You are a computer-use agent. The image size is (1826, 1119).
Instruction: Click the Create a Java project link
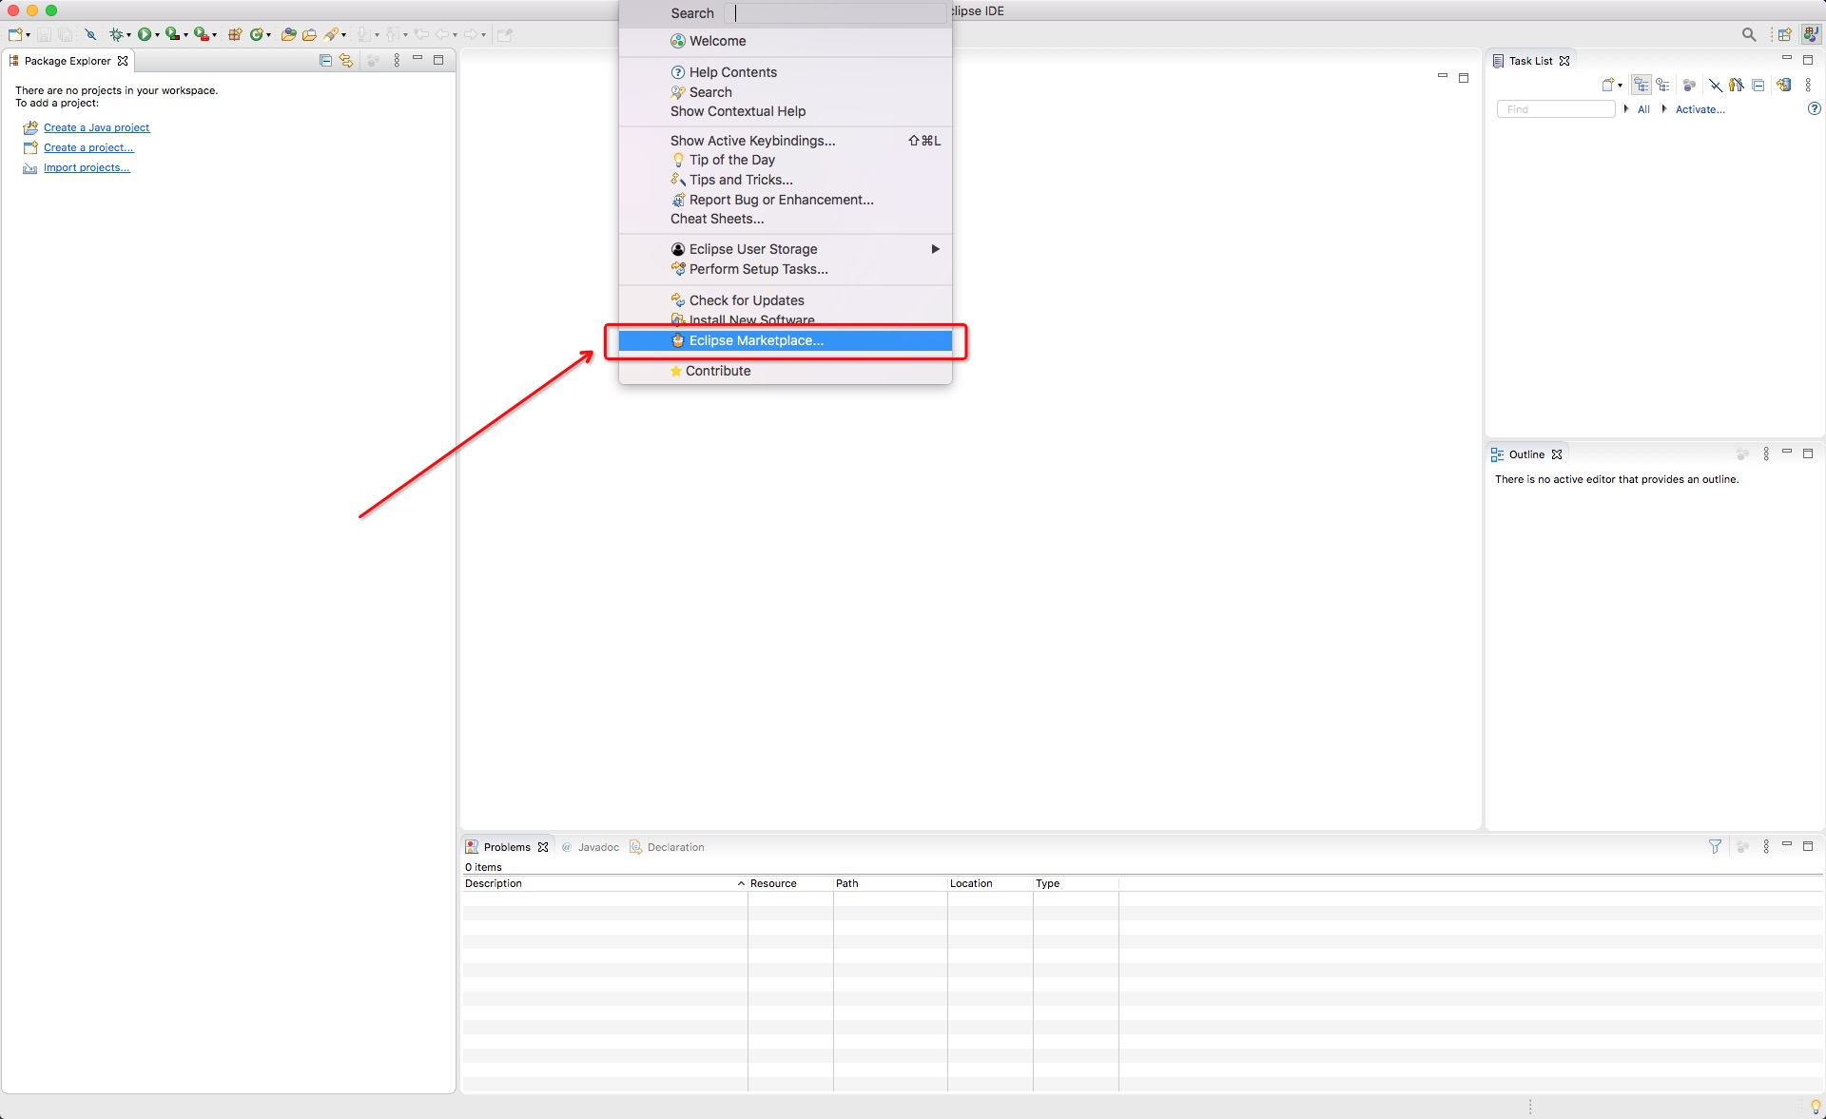coord(96,127)
